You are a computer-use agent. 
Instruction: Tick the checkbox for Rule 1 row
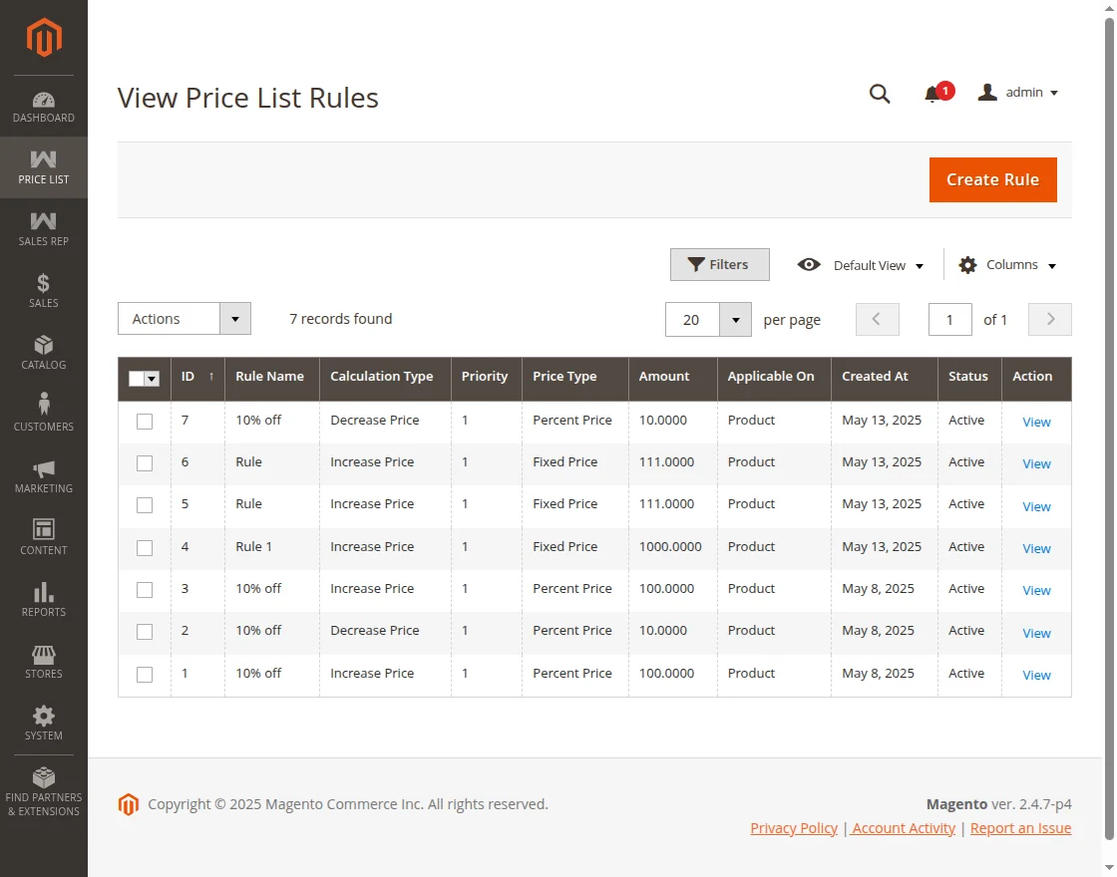coord(145,548)
